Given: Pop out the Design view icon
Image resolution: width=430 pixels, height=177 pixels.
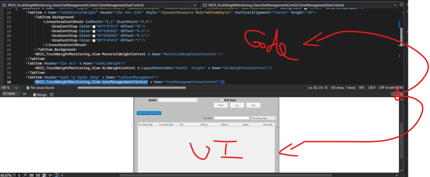Looking at the screenshot, I should coord(52,94).
